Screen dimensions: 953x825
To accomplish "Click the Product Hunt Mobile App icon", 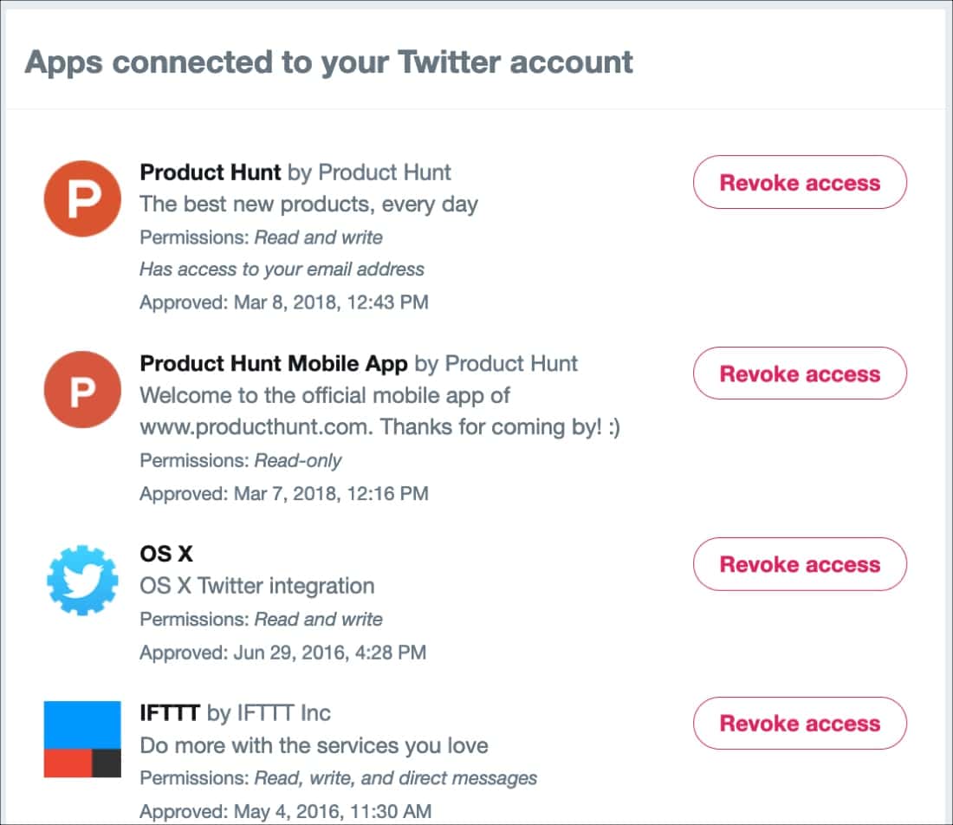I will (x=82, y=389).
